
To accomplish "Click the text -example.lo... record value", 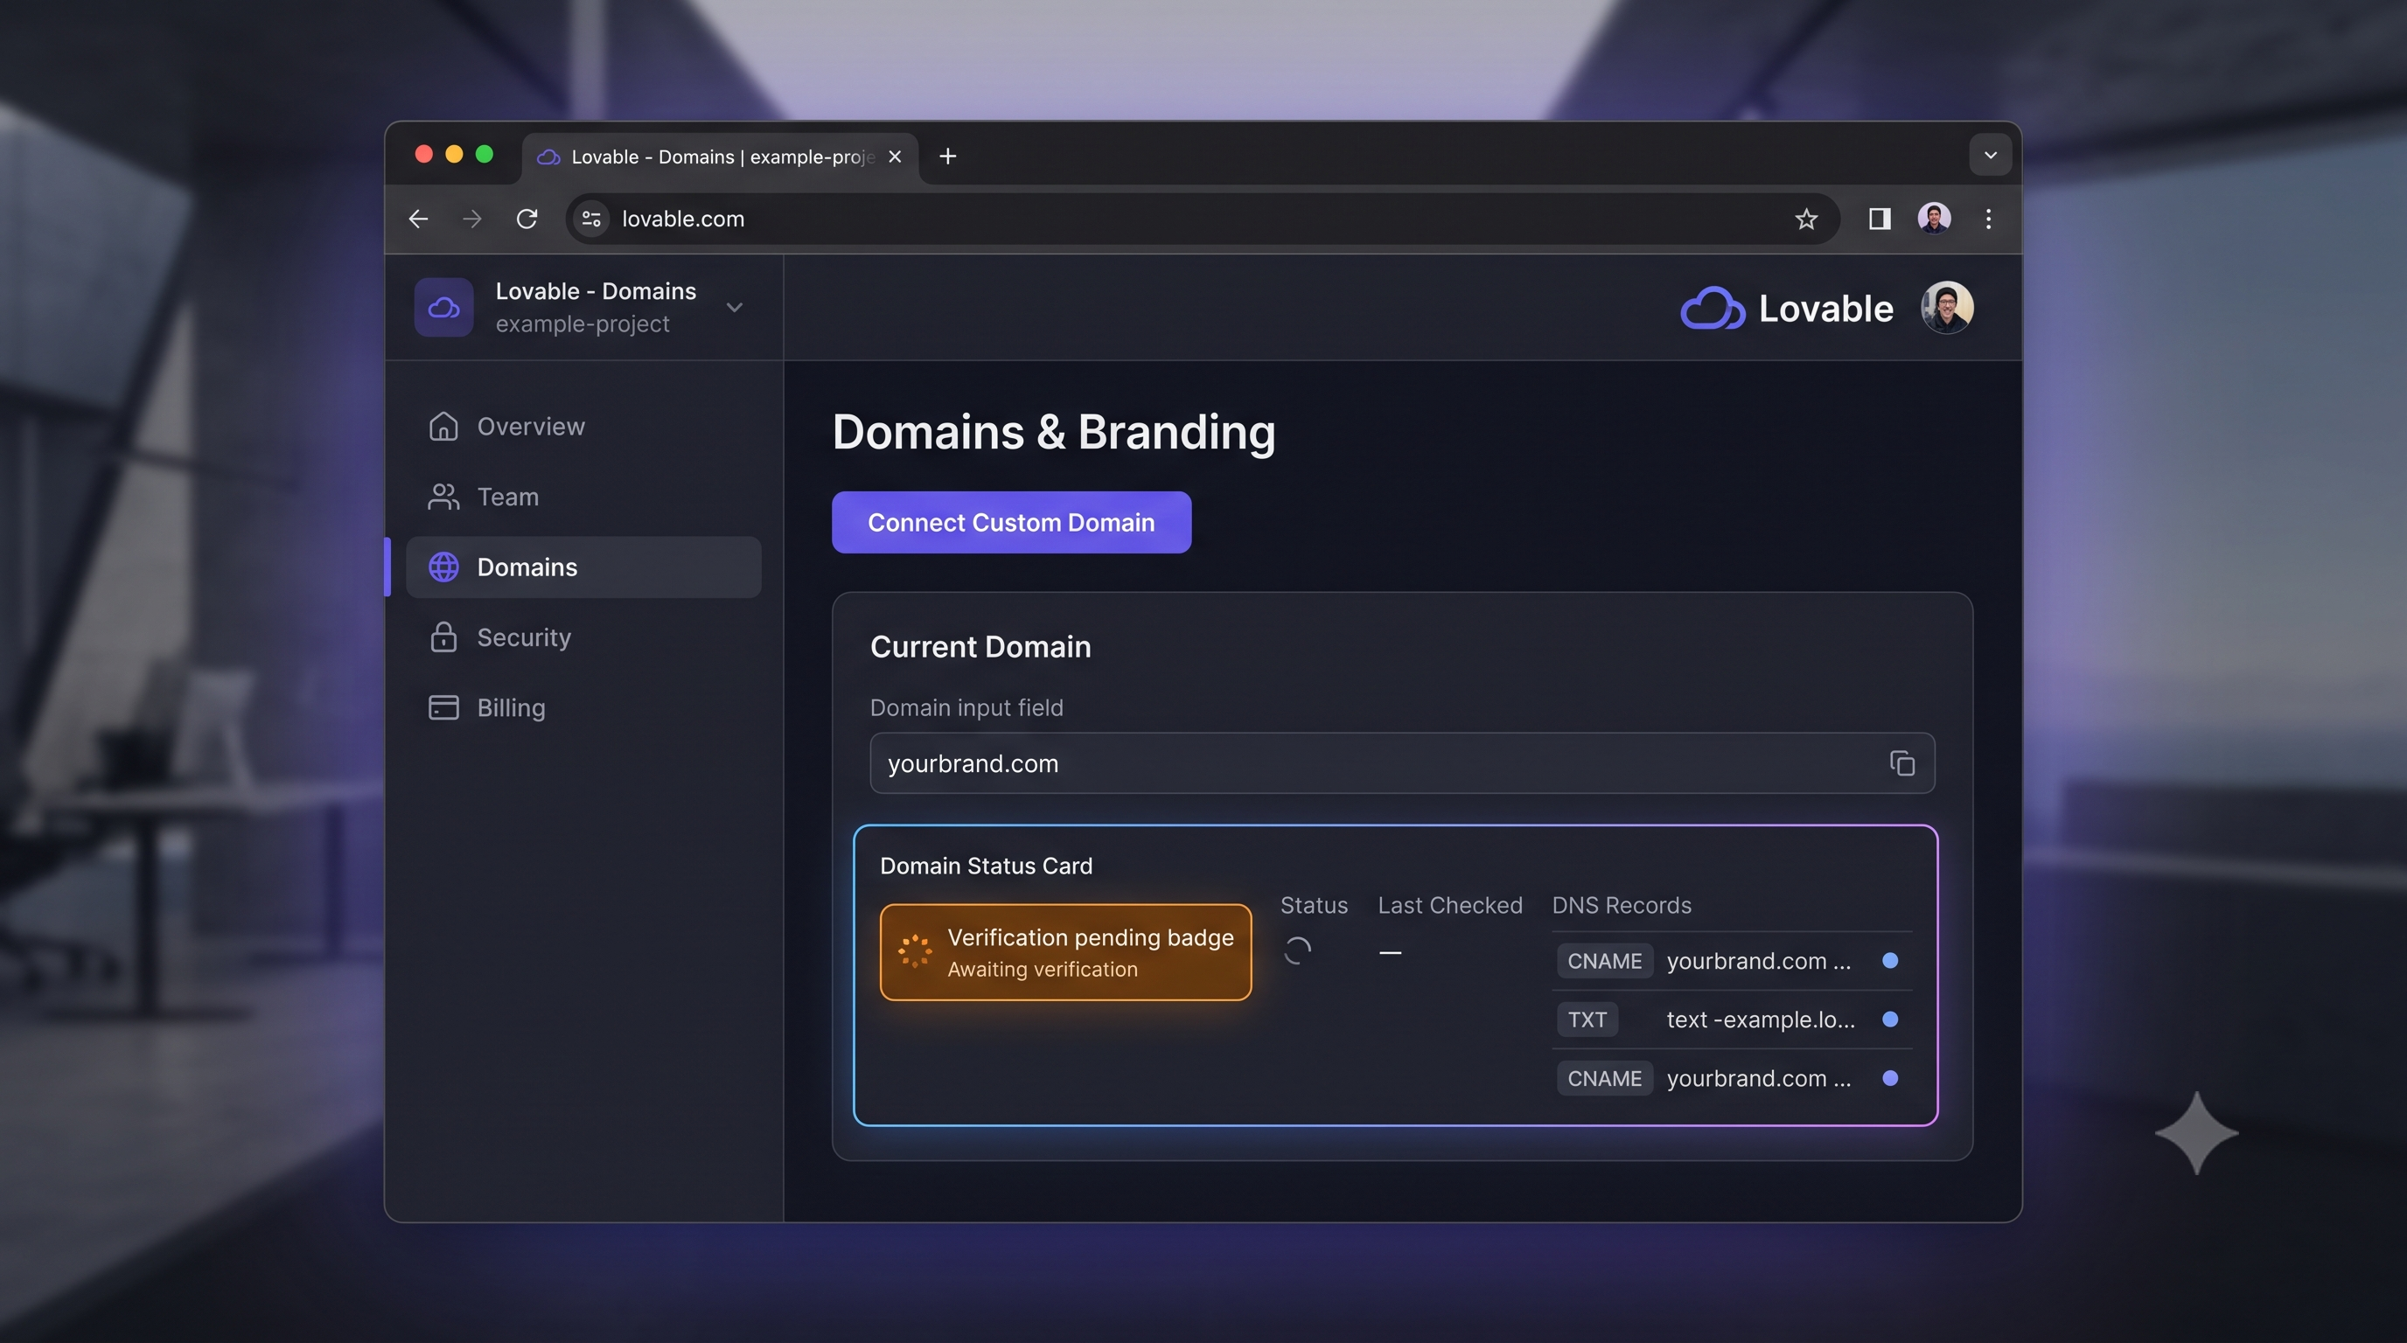I will (1761, 1019).
